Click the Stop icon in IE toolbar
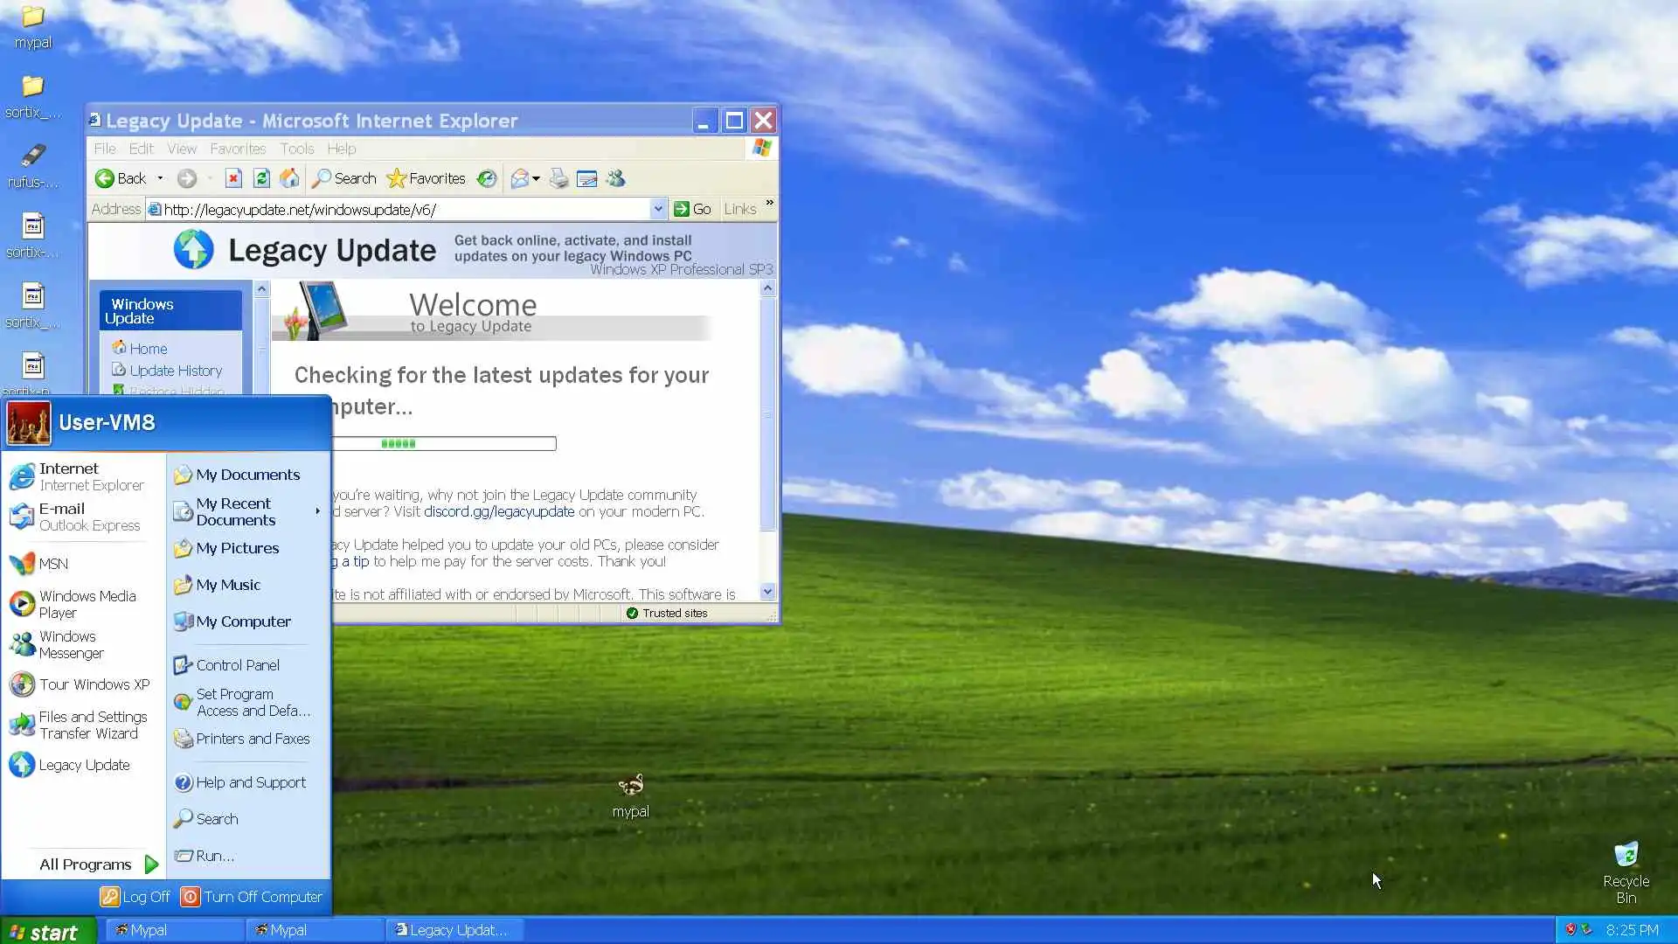The image size is (1678, 944). coord(233,178)
